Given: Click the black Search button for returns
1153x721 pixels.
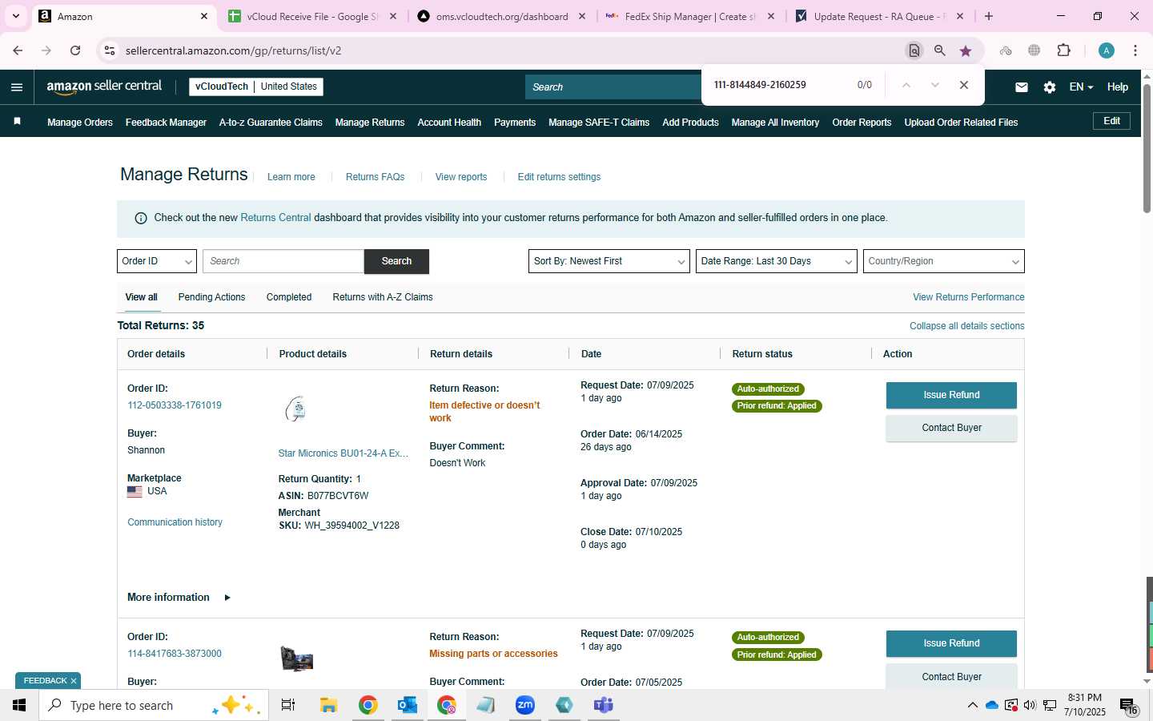Looking at the screenshot, I should [396, 261].
